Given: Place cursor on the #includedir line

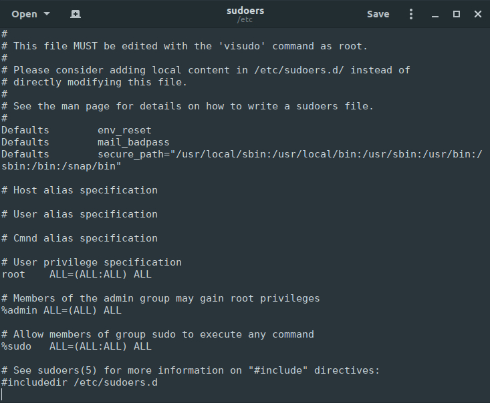Looking at the screenshot, I should coord(80,382).
